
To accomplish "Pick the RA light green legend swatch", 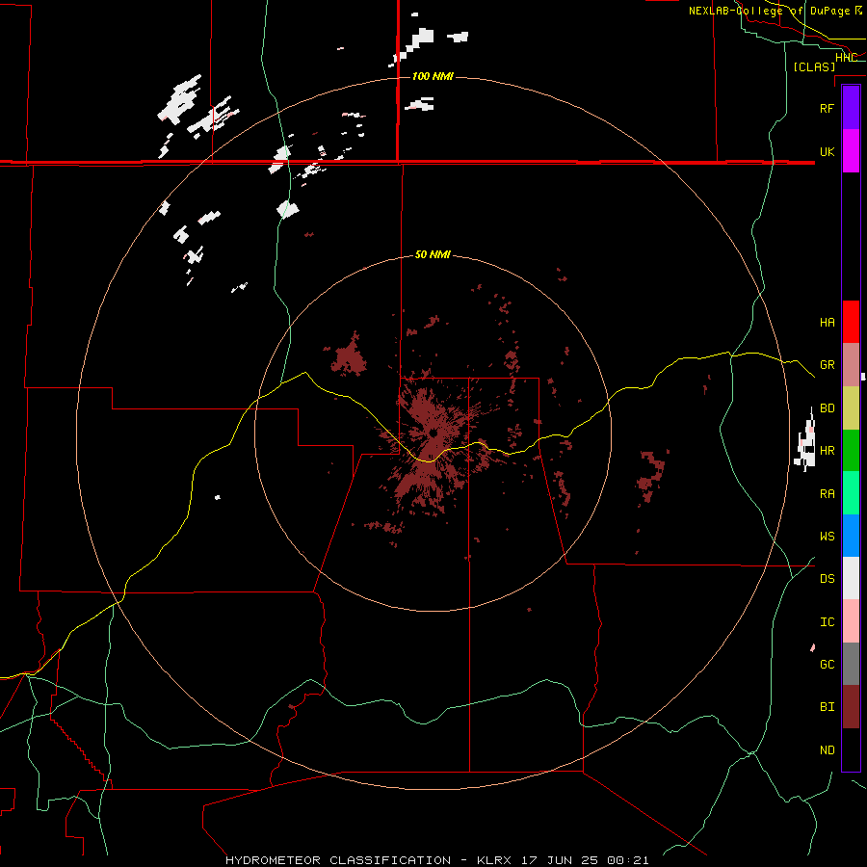I will pyautogui.click(x=851, y=493).
